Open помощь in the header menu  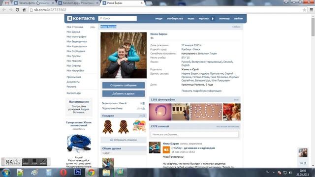coord(224,19)
